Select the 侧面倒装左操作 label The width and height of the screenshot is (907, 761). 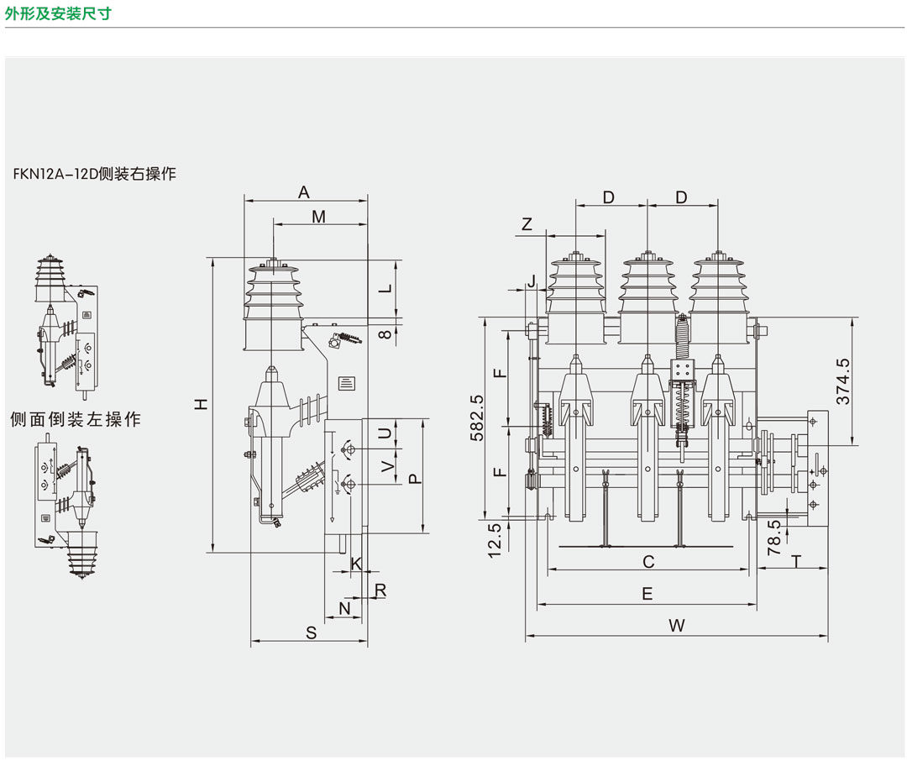pyautogui.click(x=76, y=419)
